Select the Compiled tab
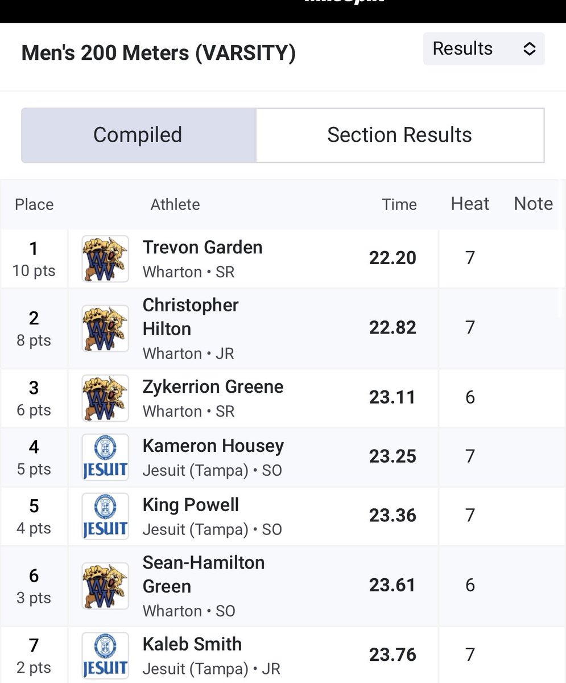The image size is (566, 683). point(138,135)
